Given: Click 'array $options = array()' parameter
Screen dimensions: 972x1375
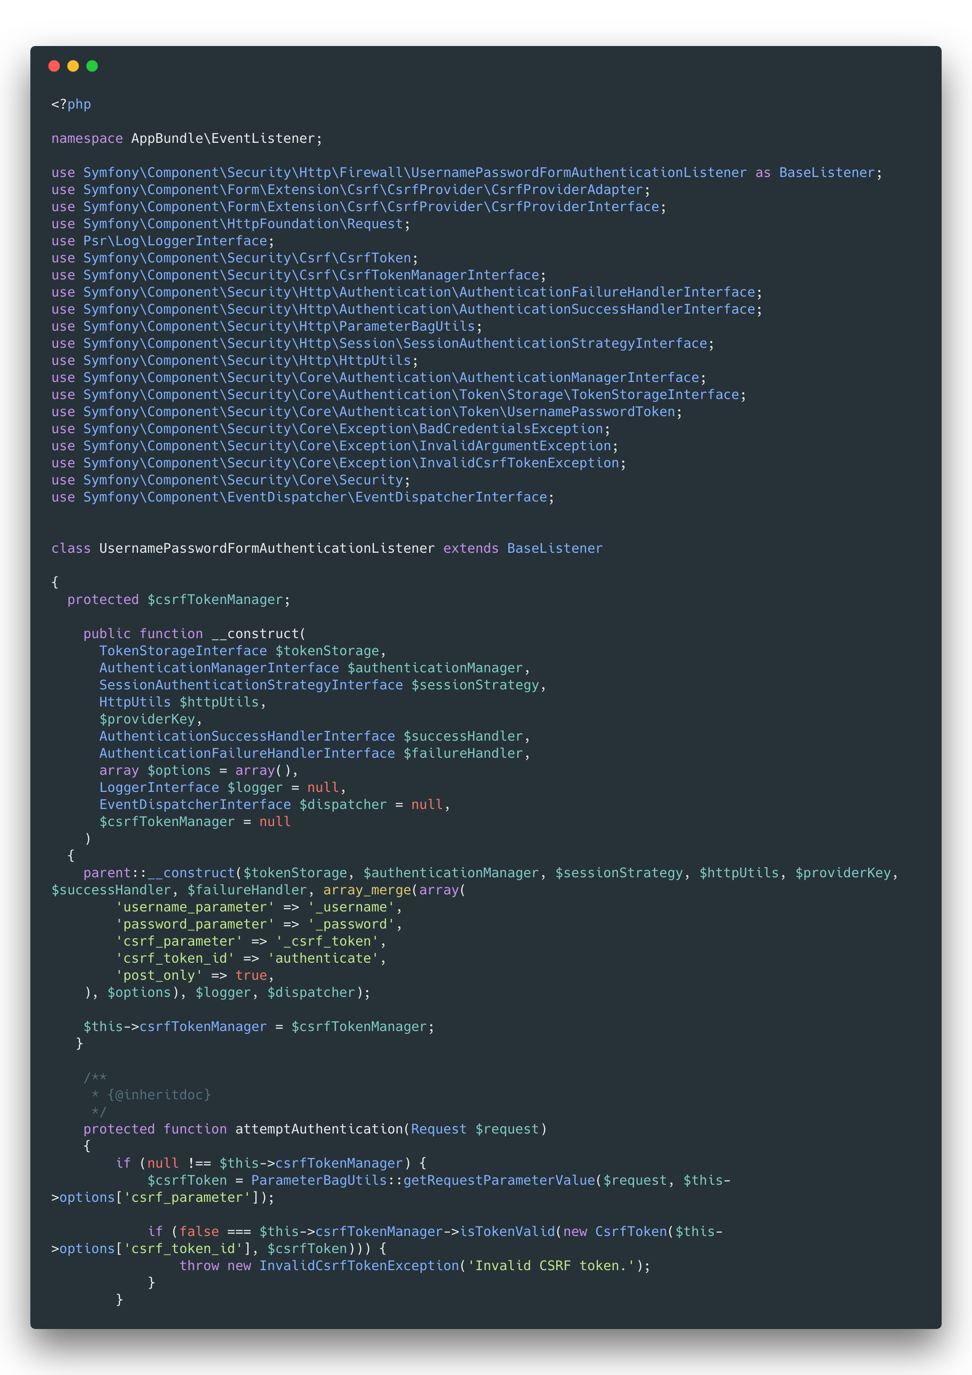Looking at the screenshot, I should click(195, 770).
